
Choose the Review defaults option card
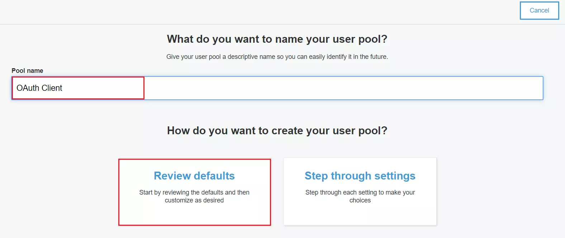pos(195,192)
